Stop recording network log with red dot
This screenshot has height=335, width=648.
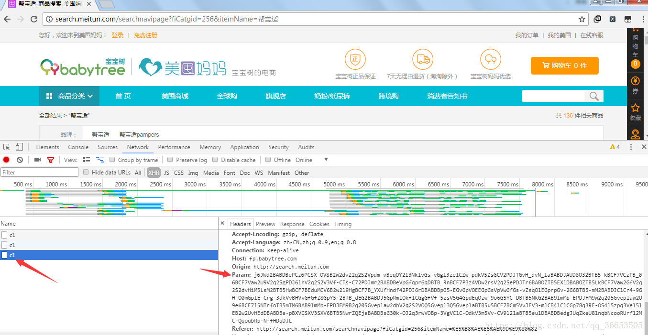coord(6,160)
